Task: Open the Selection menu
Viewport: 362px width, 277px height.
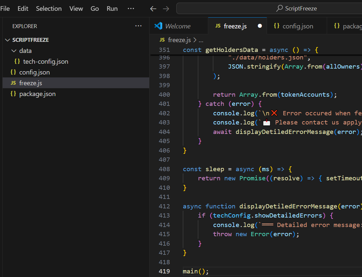Action: pos(49,8)
